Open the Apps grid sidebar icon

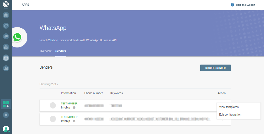click(x=6, y=104)
